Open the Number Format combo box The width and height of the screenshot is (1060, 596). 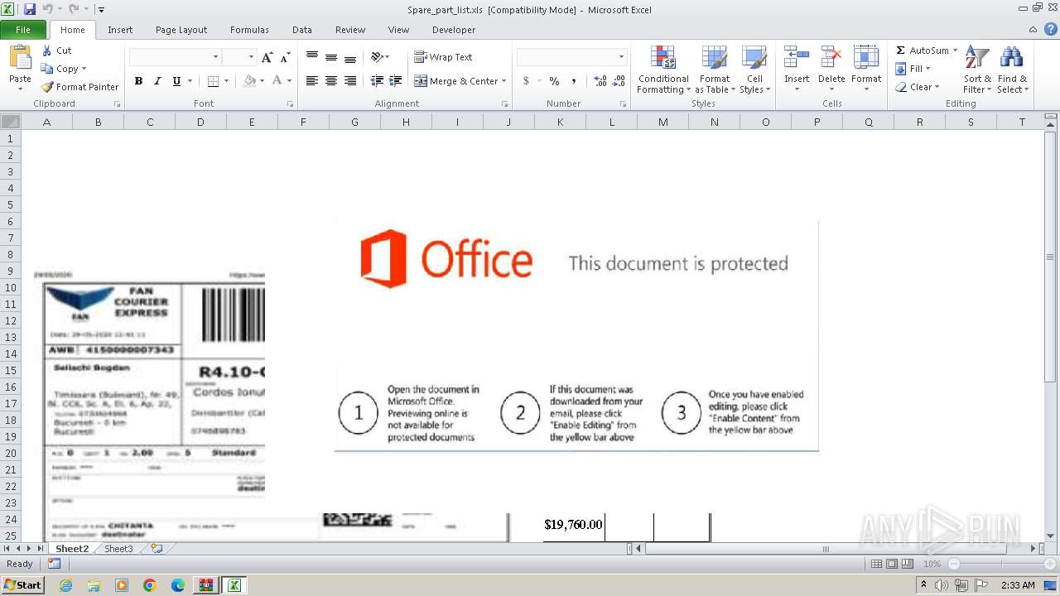click(571, 57)
